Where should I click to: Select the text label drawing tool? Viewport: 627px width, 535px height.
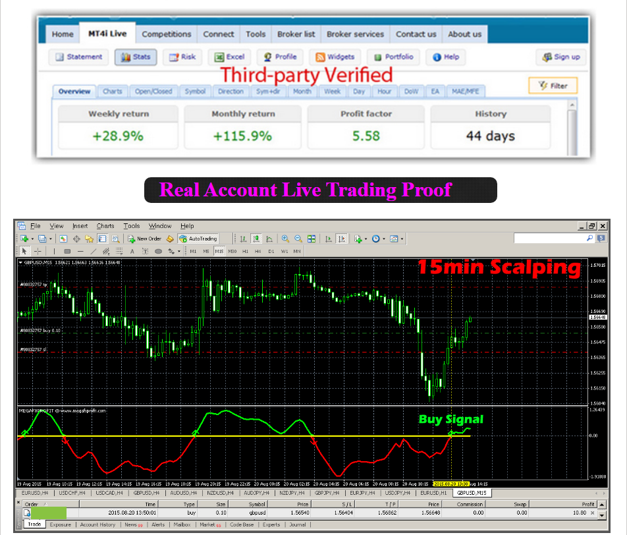click(132, 251)
